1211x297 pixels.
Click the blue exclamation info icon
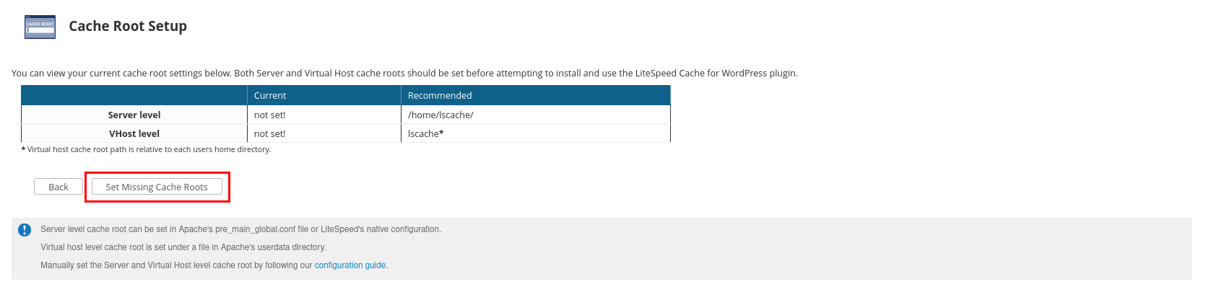(25, 230)
